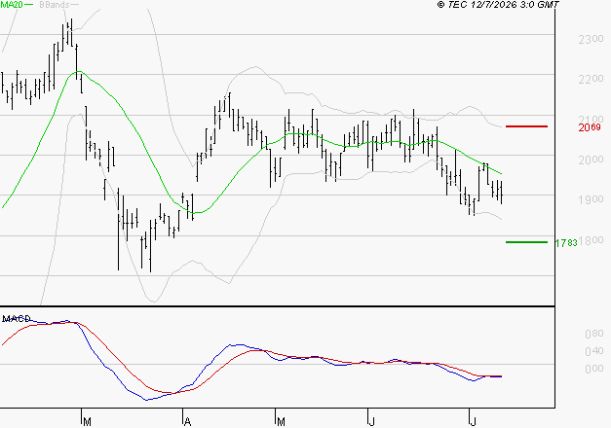Viewport: 611px width, 428px height.
Task: Click the MACD indicator label
Action: pyautogui.click(x=17, y=319)
